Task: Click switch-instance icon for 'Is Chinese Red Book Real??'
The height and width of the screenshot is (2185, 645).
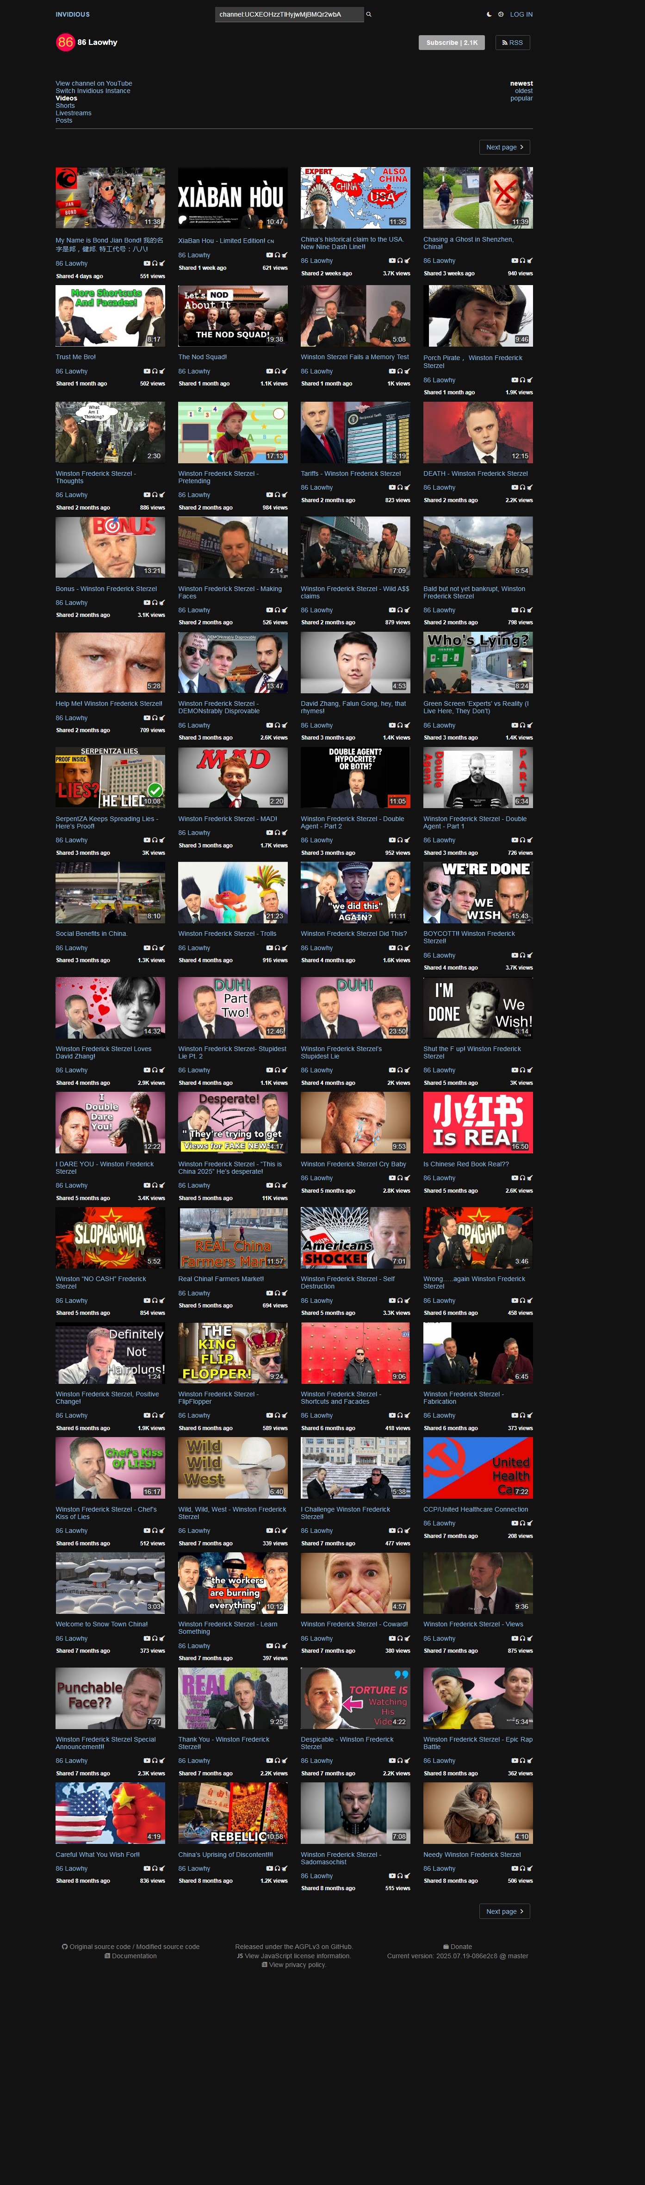Action: point(529,1178)
